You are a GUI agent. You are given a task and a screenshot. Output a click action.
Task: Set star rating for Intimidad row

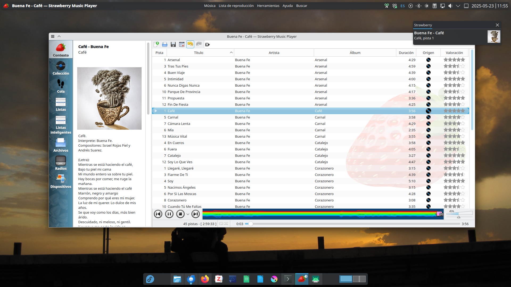454,79
